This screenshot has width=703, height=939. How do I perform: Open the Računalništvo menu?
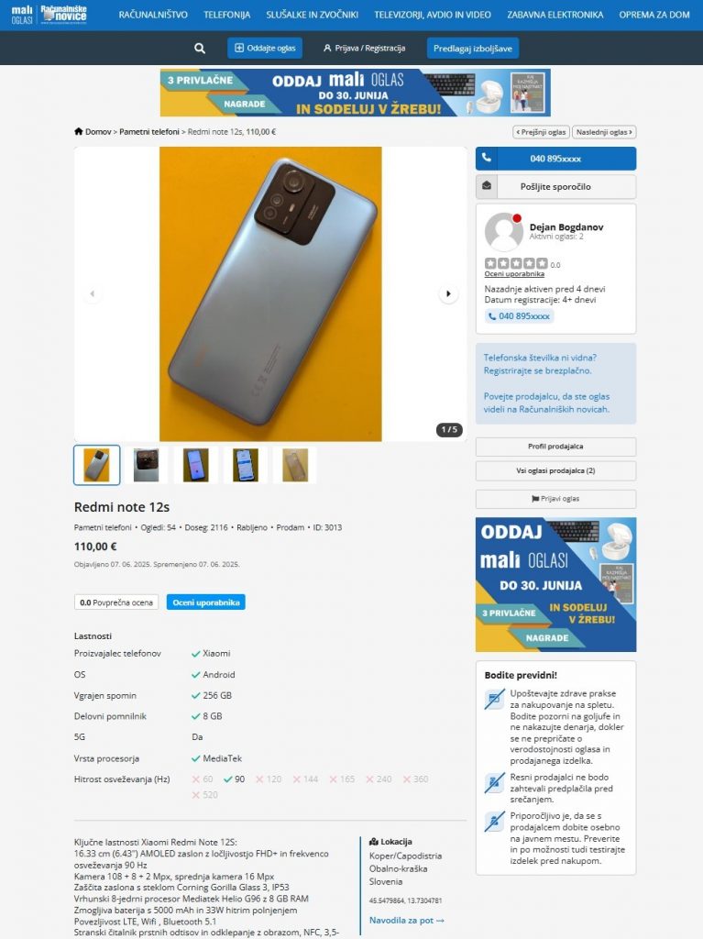pyautogui.click(x=153, y=15)
